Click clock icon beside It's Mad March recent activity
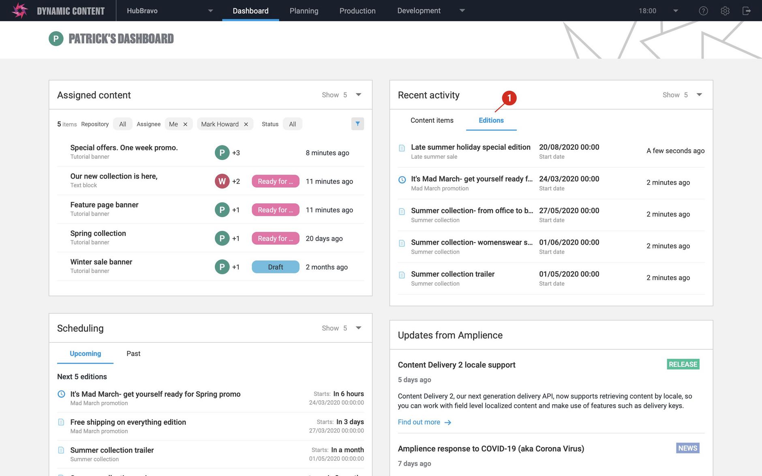Image resolution: width=762 pixels, height=476 pixels. pos(402,179)
